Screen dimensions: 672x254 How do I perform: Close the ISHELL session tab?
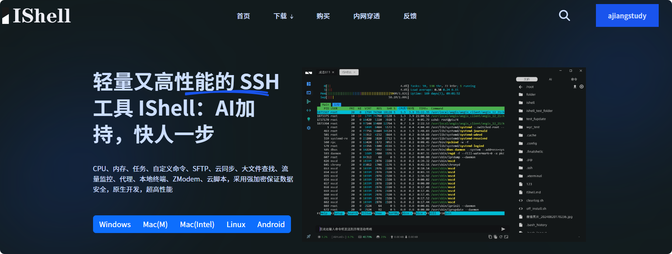click(x=354, y=72)
